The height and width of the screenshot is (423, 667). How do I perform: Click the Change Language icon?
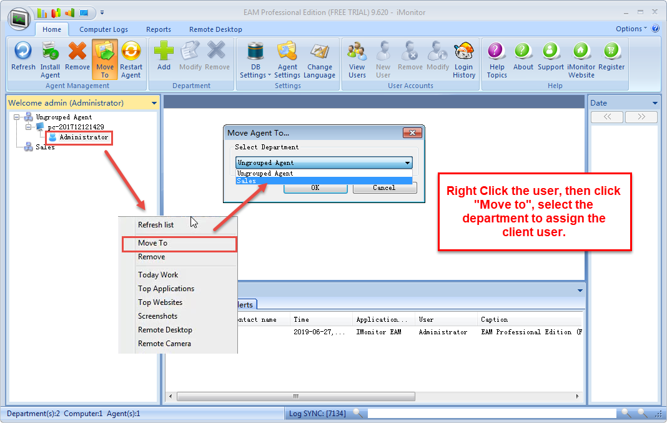pos(320,51)
